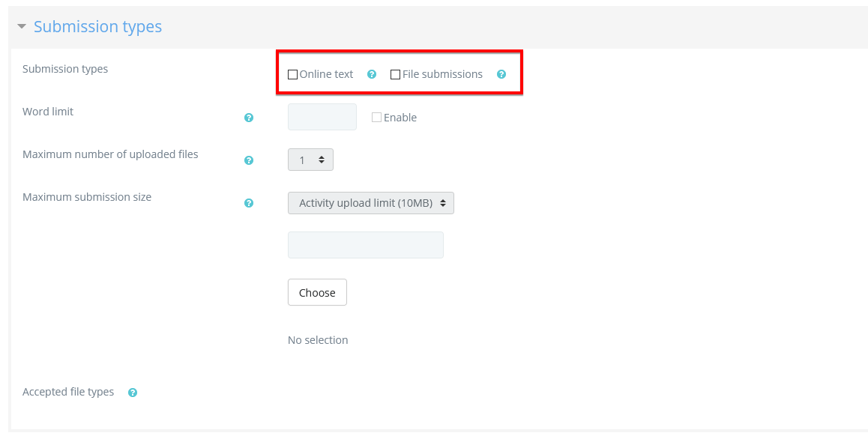
Task: Click the Word limit number field
Action: pyautogui.click(x=322, y=117)
